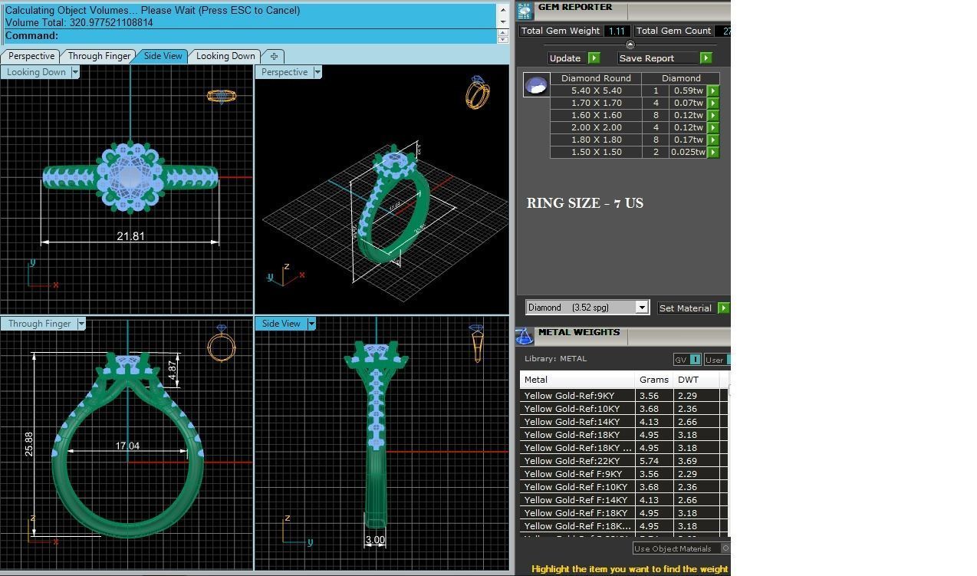Click the Set Material button
Image resolution: width=977 pixels, height=576 pixels.
(687, 308)
